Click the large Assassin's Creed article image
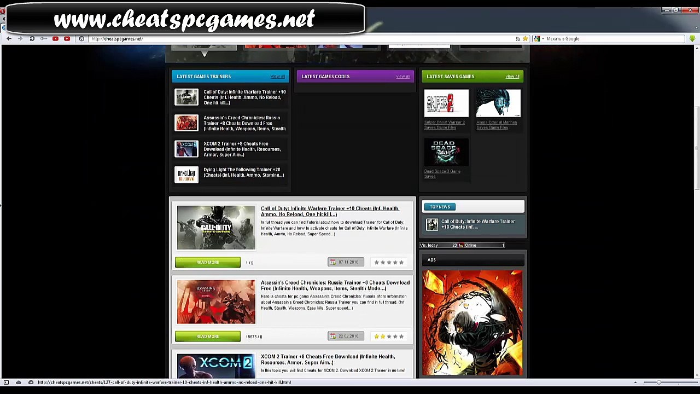 coord(216,302)
